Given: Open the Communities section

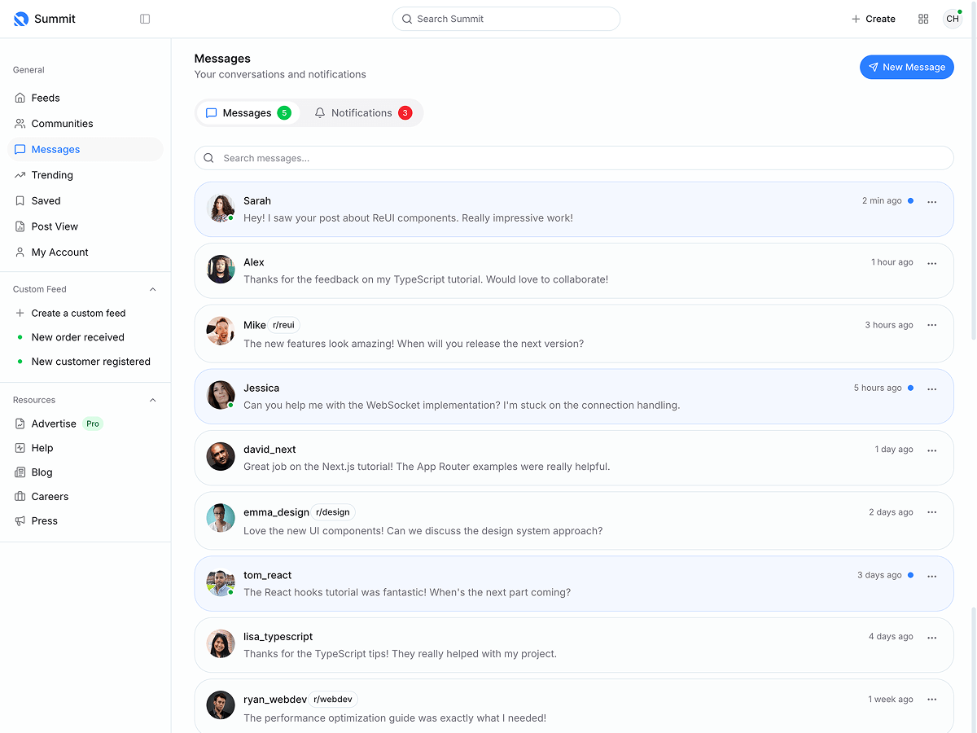Looking at the screenshot, I should click(60, 123).
